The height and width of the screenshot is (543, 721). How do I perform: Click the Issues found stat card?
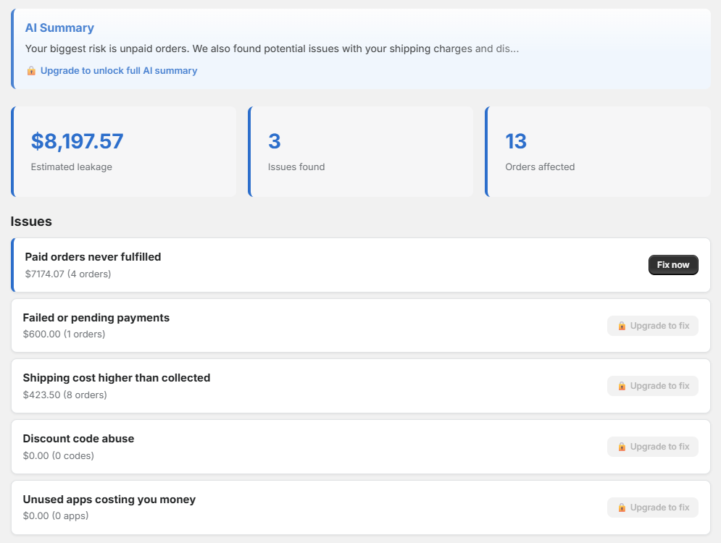361,151
